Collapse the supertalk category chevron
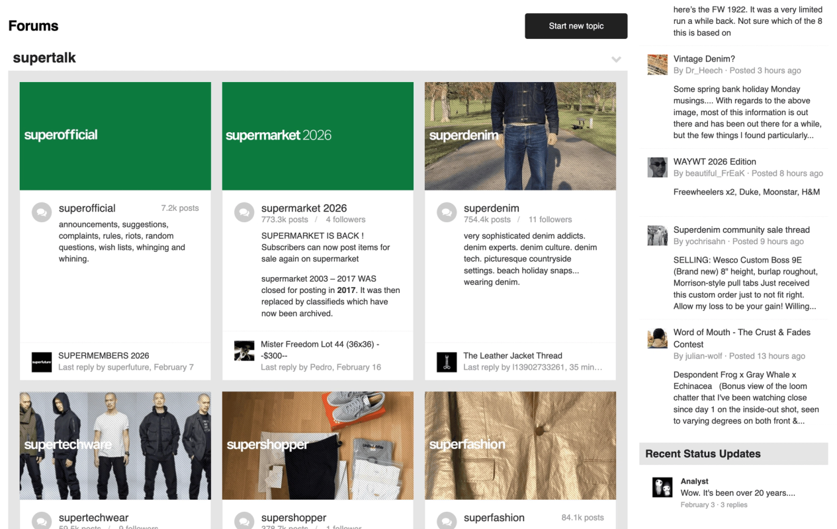 point(616,59)
